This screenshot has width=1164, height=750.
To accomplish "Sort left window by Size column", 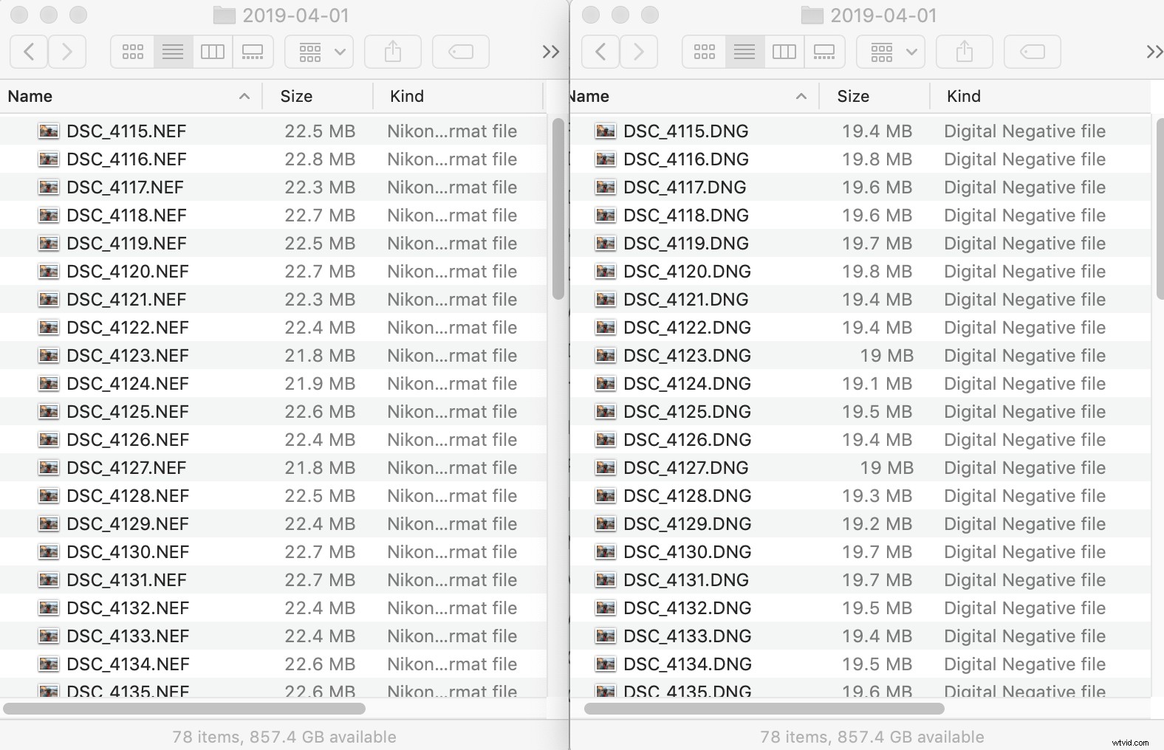I will coord(297,97).
